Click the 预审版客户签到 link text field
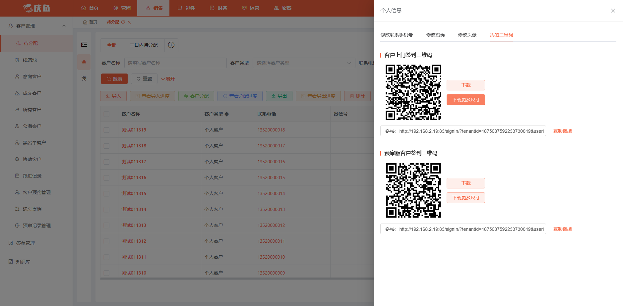 pos(463,229)
